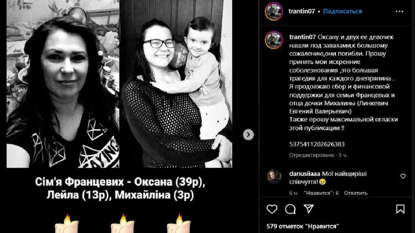Open trantin07 username in the caption
Image resolution: width=415 pixels, height=233 pixels.
point(302,37)
